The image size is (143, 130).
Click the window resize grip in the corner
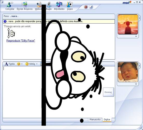(x=141, y=128)
